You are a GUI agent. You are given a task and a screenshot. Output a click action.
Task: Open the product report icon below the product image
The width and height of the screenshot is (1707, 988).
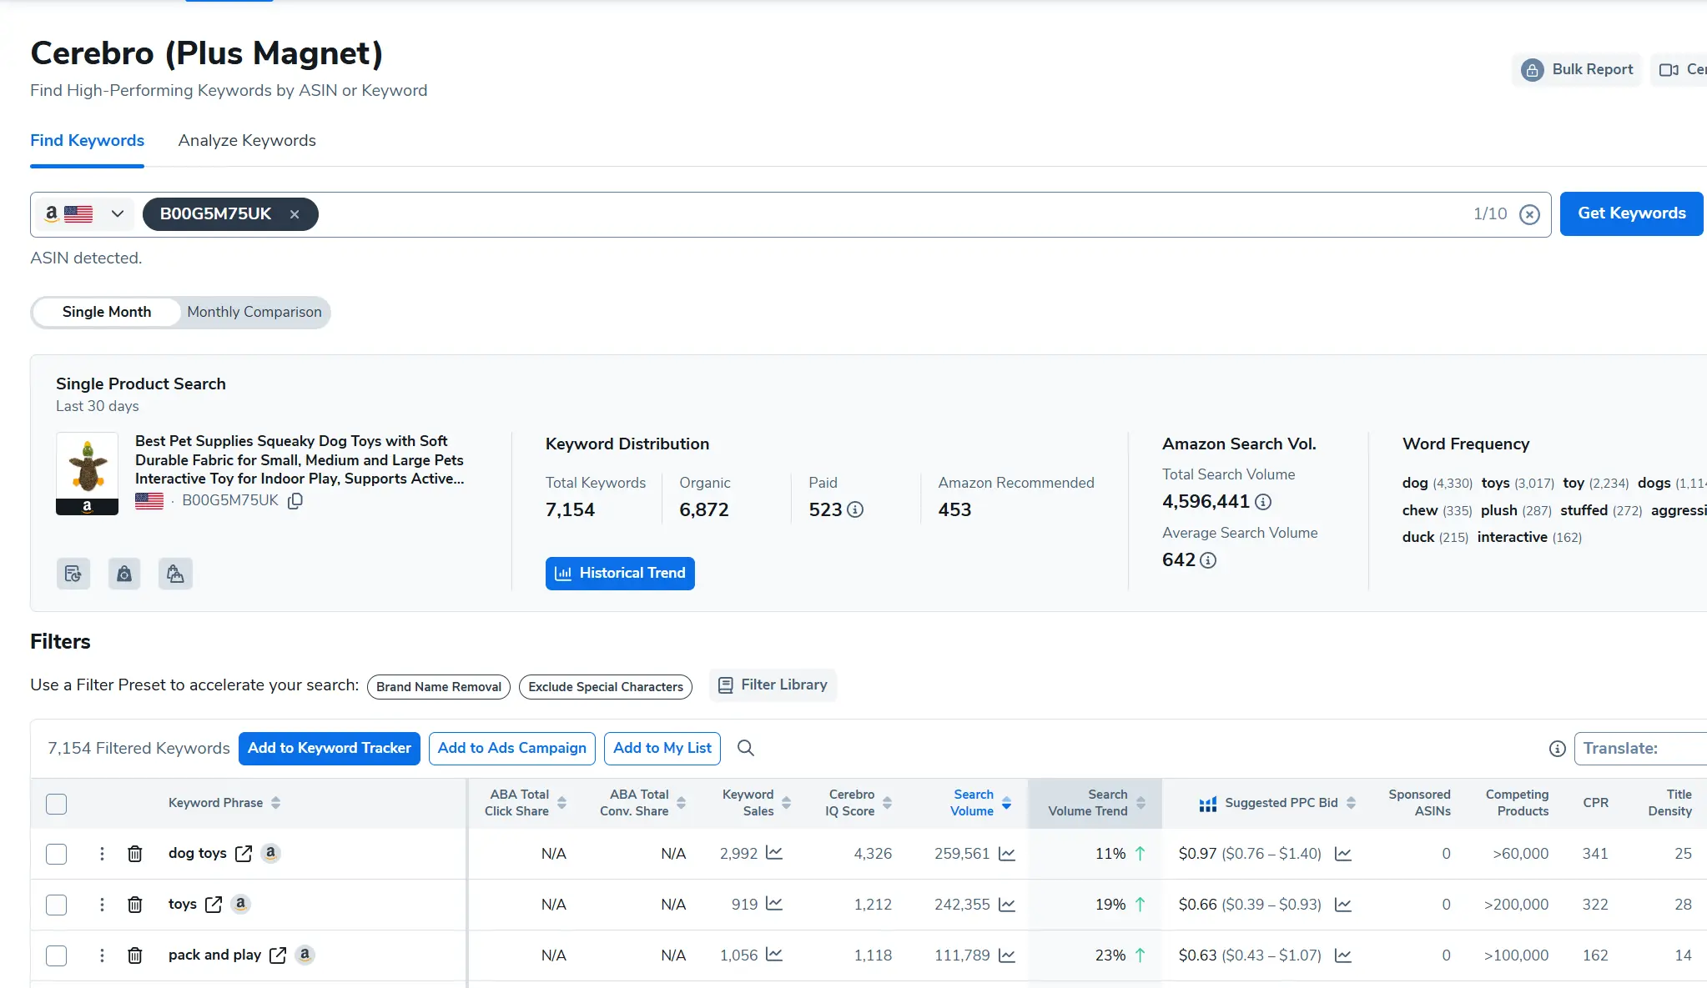click(73, 574)
